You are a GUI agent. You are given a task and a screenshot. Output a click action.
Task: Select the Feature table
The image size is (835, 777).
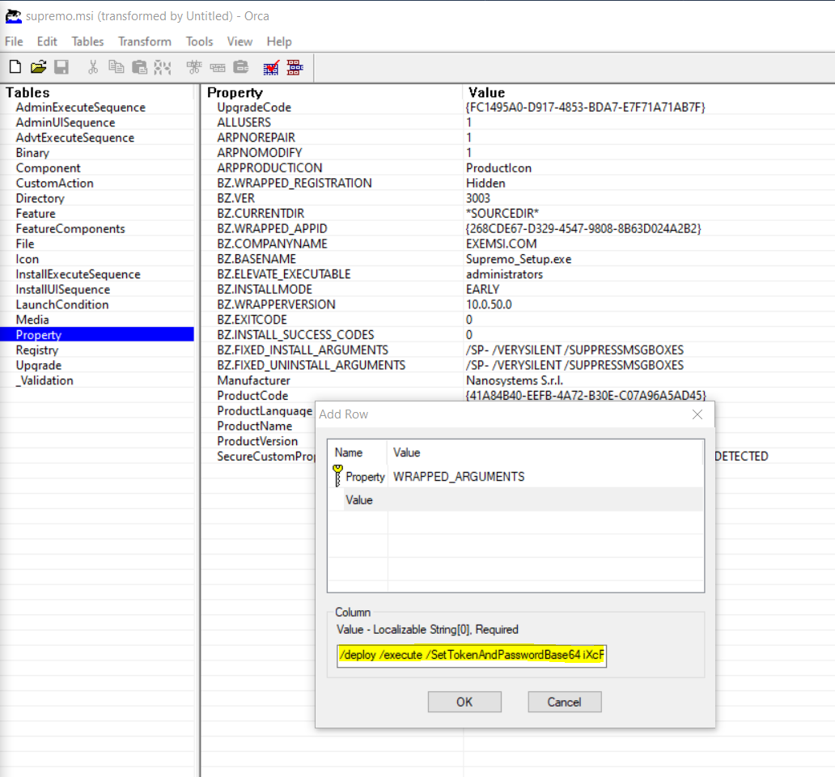pos(36,214)
